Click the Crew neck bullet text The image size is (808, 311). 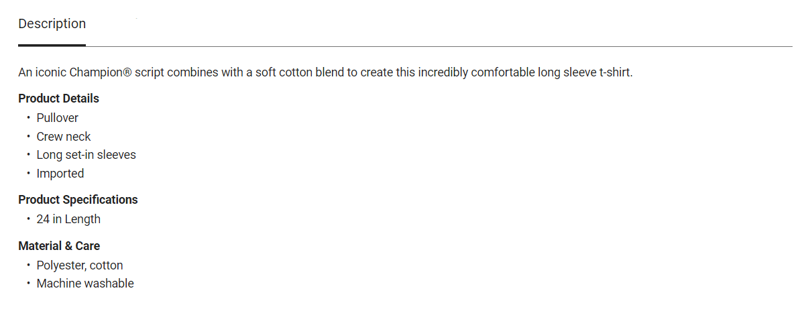pyautogui.click(x=64, y=137)
